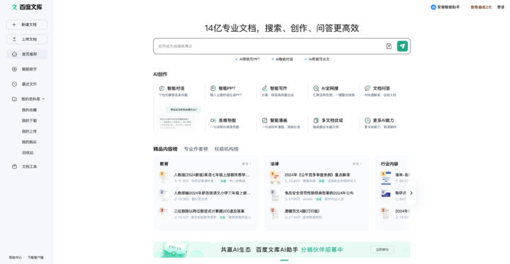
Task: Click rank 2 thumbnail in 教育 card
Action: [x=164, y=196]
